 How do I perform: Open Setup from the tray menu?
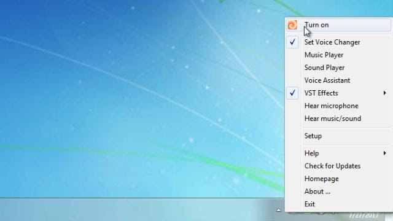pyautogui.click(x=313, y=136)
